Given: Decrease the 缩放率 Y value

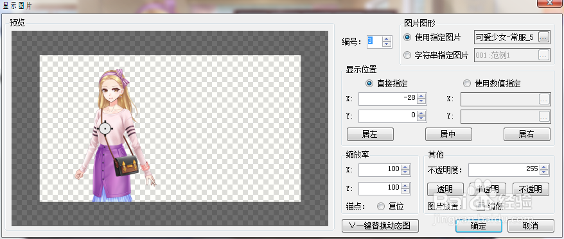Looking at the screenshot, I should [x=406, y=192].
